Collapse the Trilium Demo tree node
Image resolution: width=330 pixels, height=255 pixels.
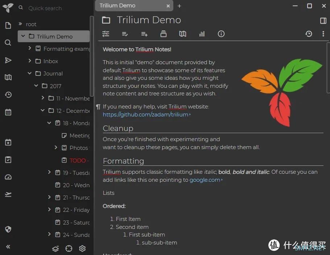pyautogui.click(x=23, y=36)
